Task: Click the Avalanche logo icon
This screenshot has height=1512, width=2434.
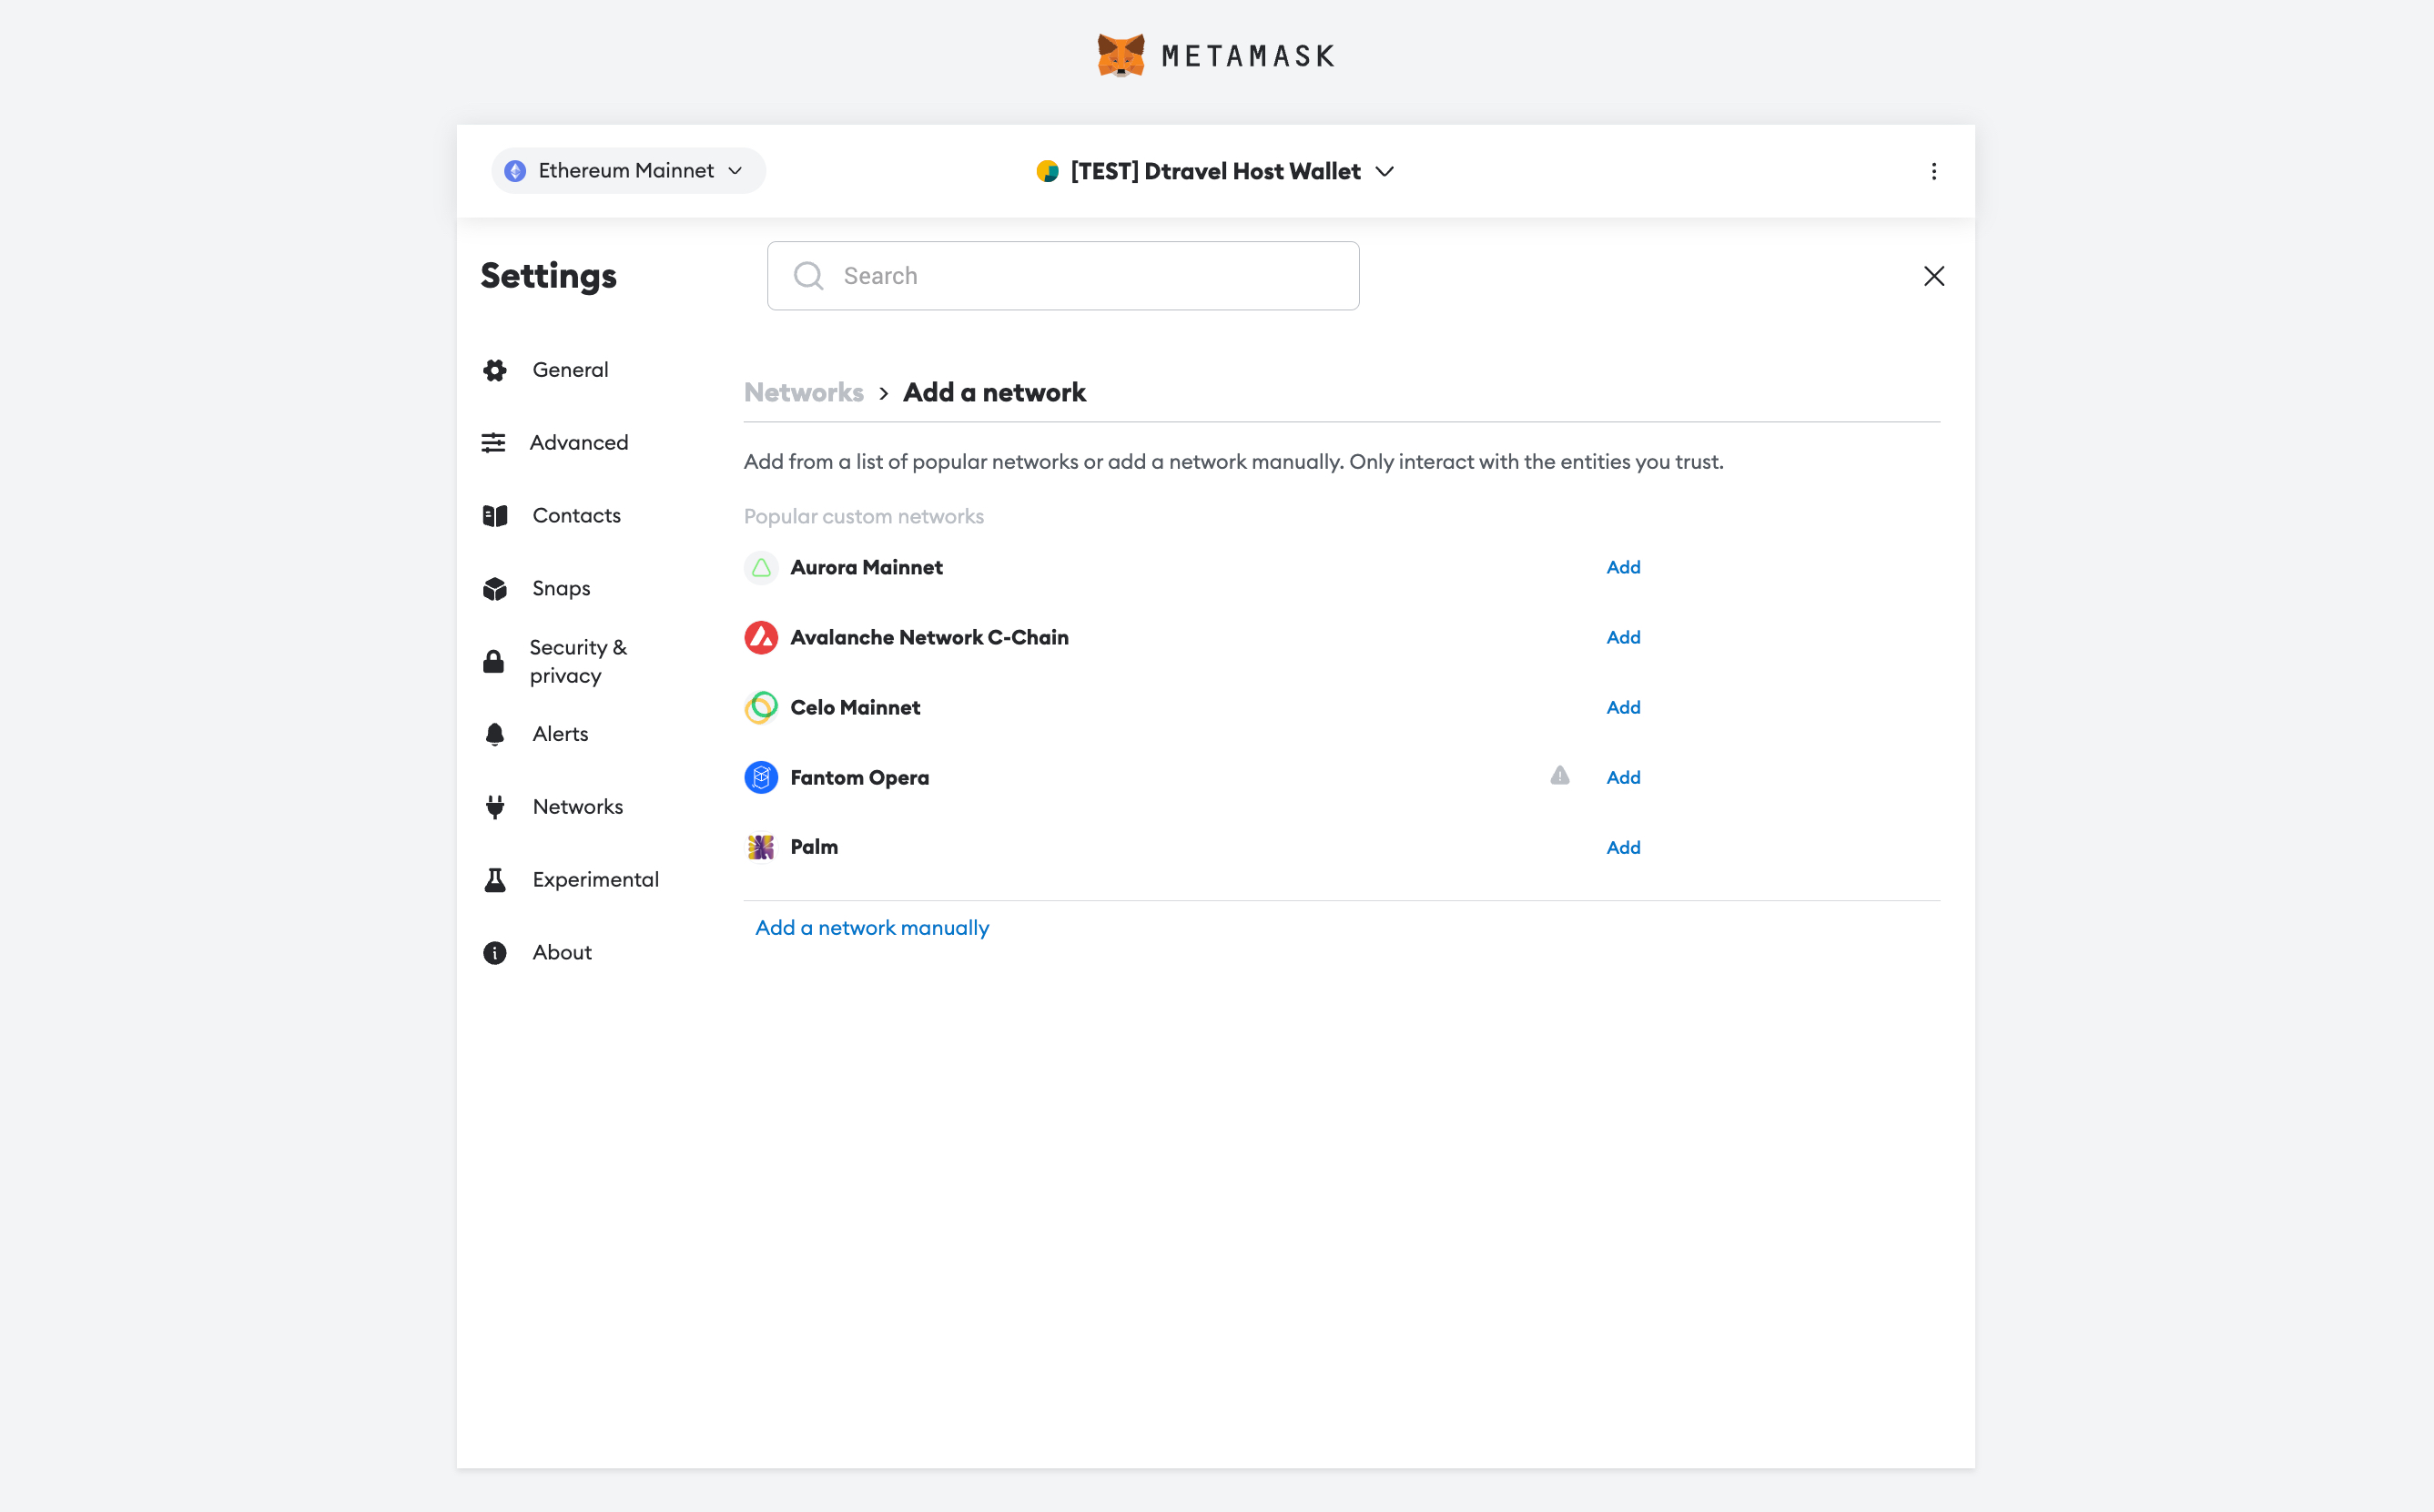Action: [x=761, y=638]
